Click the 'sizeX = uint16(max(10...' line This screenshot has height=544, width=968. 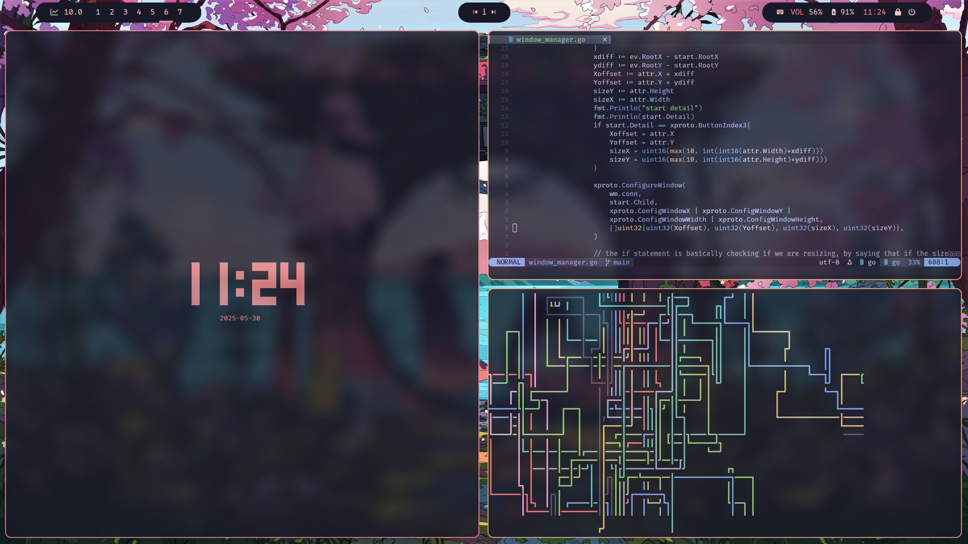coord(716,151)
